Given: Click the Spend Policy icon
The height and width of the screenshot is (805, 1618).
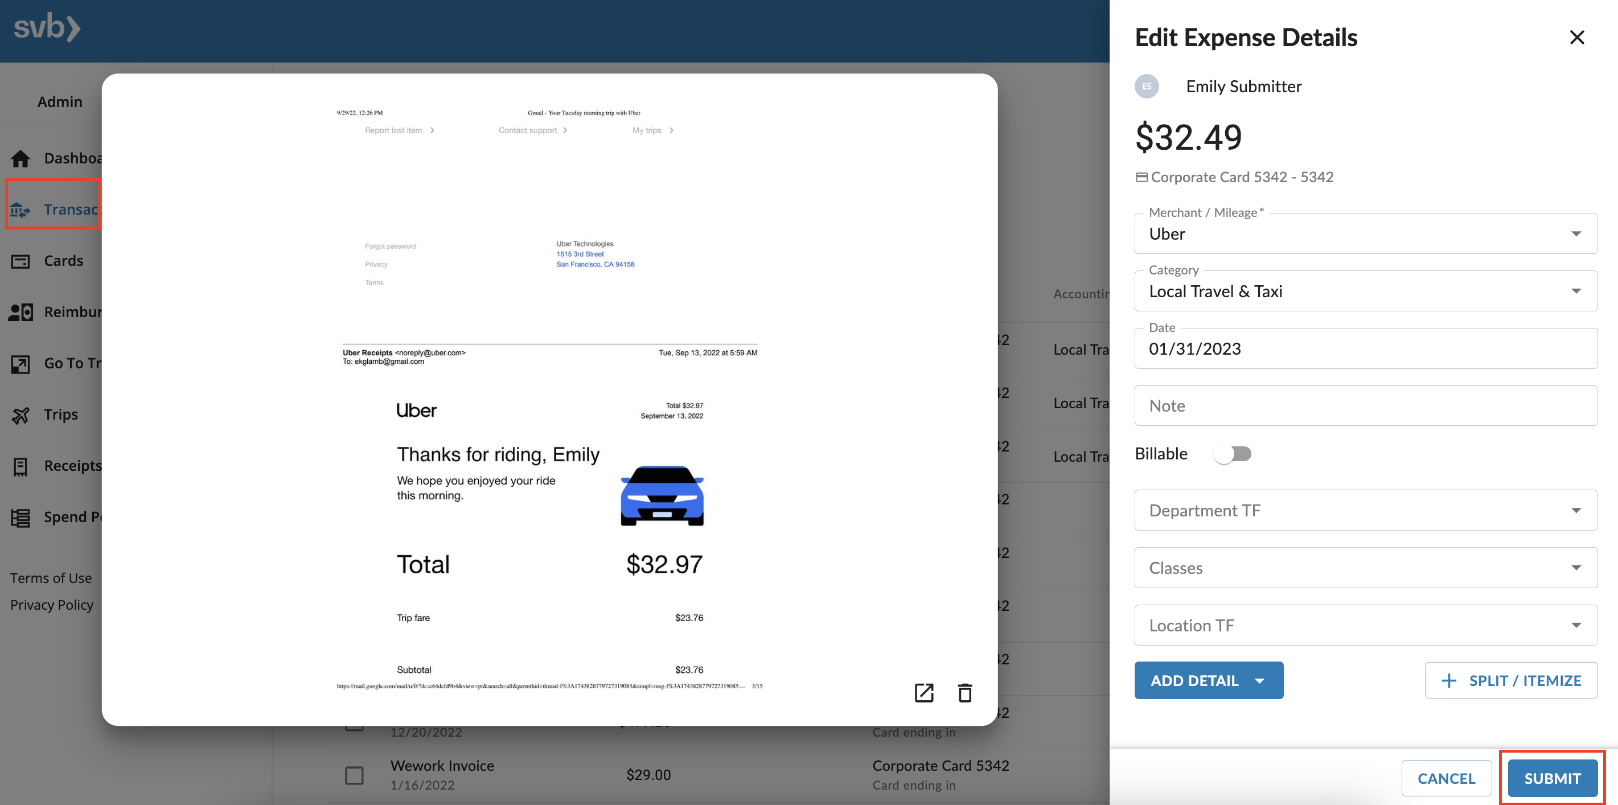Looking at the screenshot, I should [20, 517].
